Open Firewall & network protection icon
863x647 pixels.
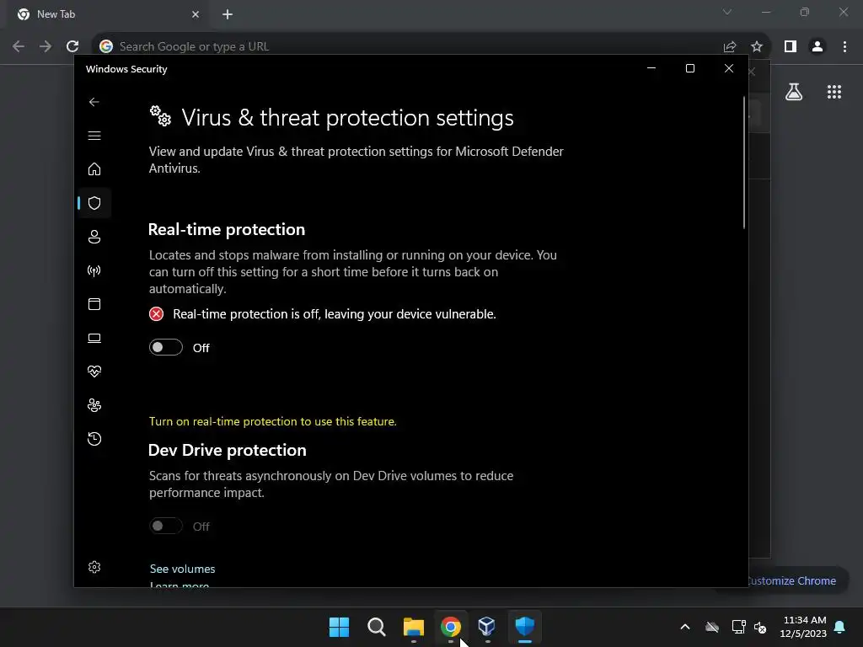coord(94,270)
